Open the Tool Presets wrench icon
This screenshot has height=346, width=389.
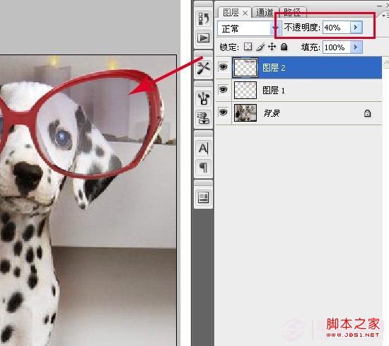pyautogui.click(x=204, y=68)
